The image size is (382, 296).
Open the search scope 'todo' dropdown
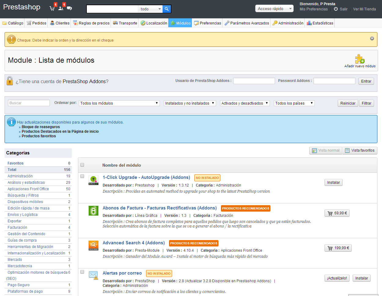click(151, 9)
